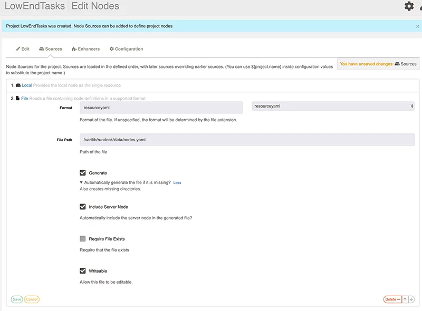Disable the Include Server Node checkbox

(x=83, y=207)
